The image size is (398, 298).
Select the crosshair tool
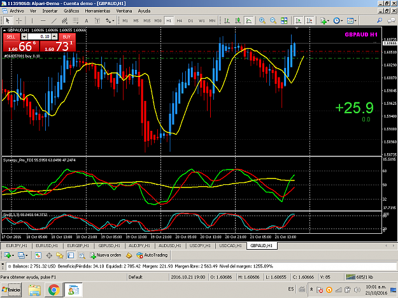coord(18,20)
